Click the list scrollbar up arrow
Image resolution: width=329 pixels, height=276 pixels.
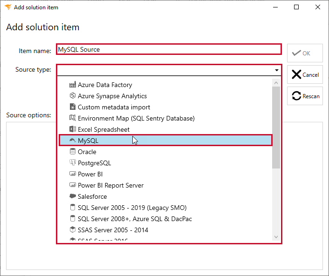(x=276, y=83)
